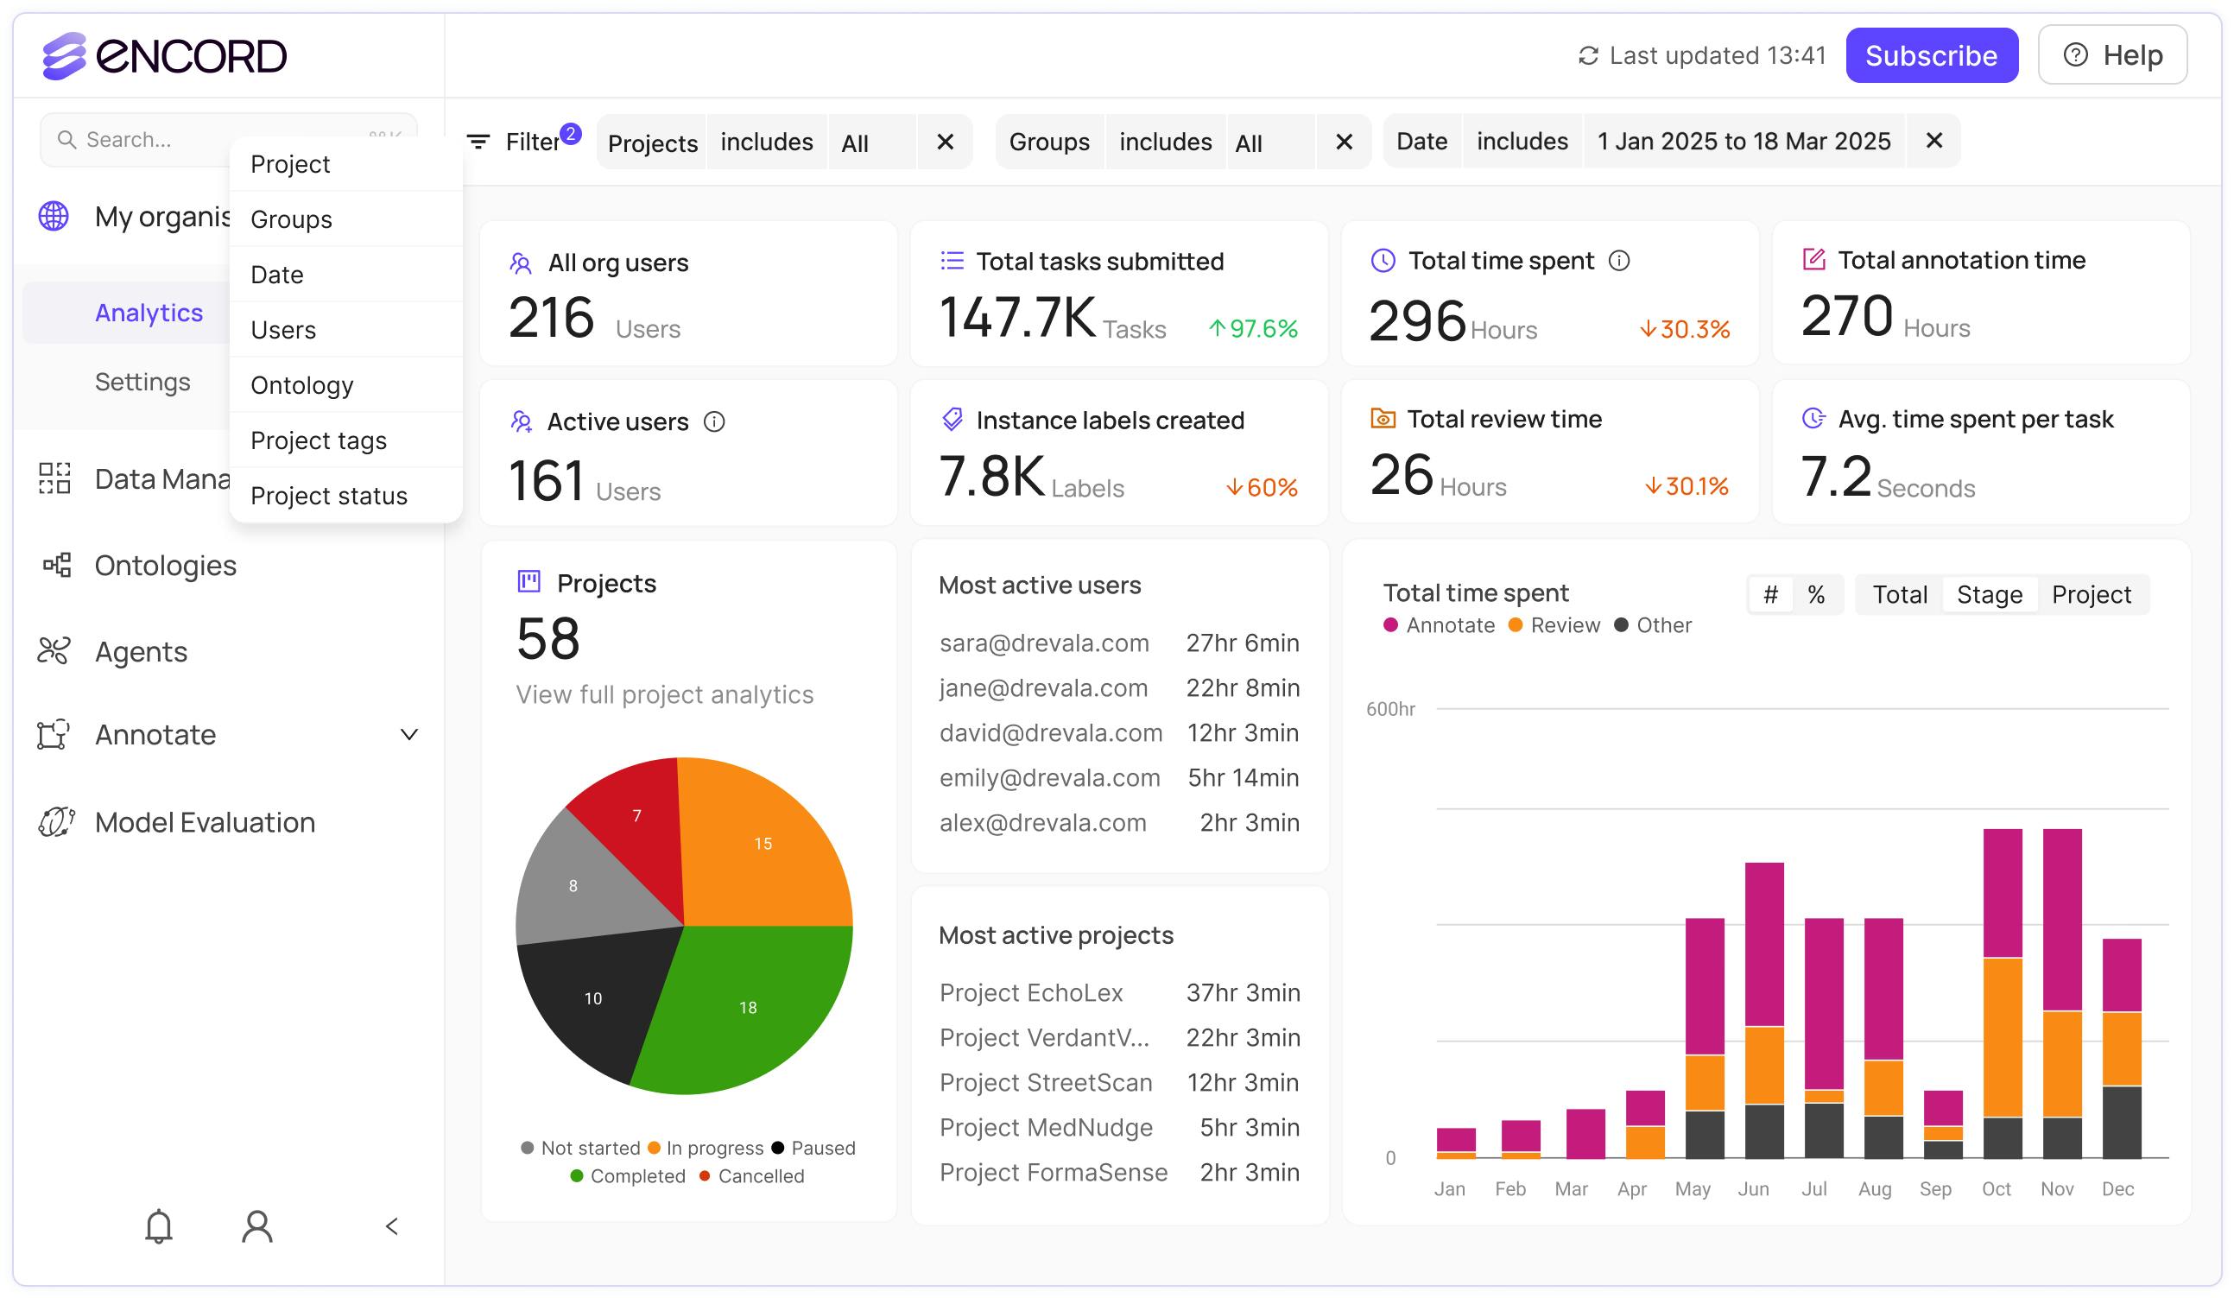Viewport: 2234px width, 1298px height.
Task: Click the Agents icon in sidebar
Action: [54, 651]
